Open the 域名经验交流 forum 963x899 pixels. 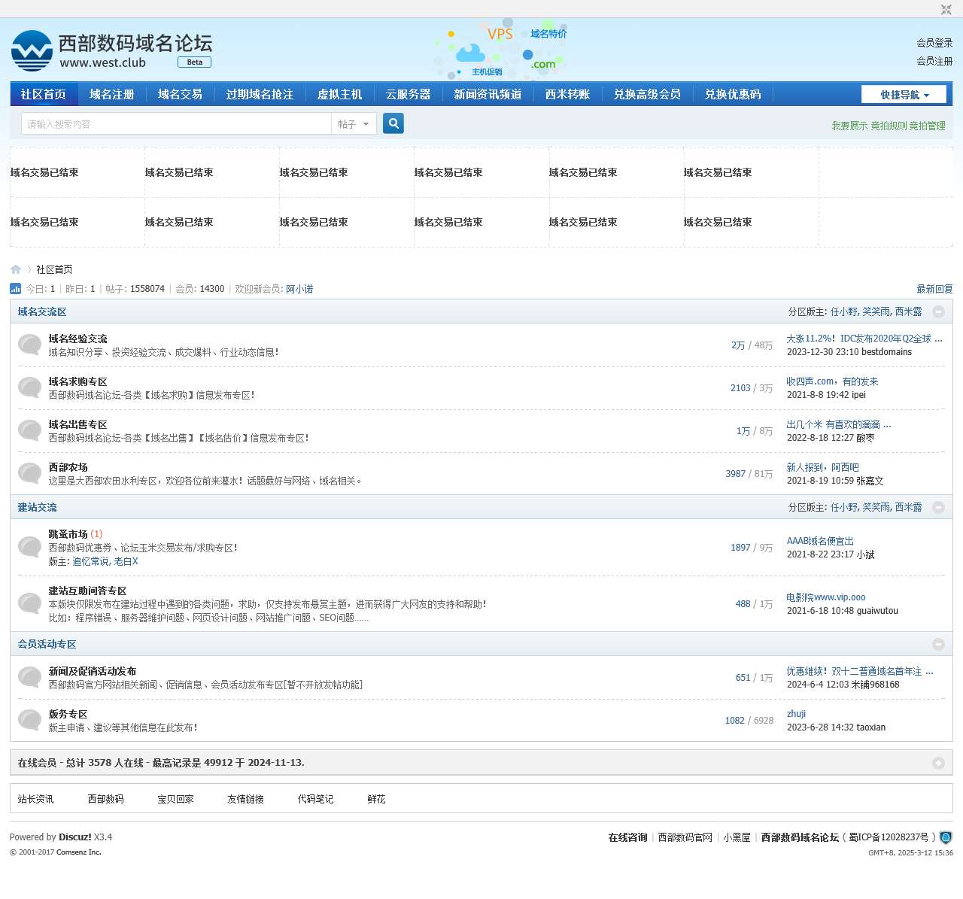(x=78, y=339)
